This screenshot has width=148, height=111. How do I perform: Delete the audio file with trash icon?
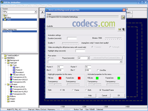point(123,29)
